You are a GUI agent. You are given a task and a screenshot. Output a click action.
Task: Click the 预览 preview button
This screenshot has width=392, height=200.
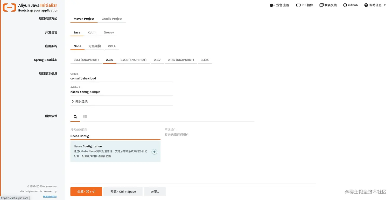coord(123,192)
